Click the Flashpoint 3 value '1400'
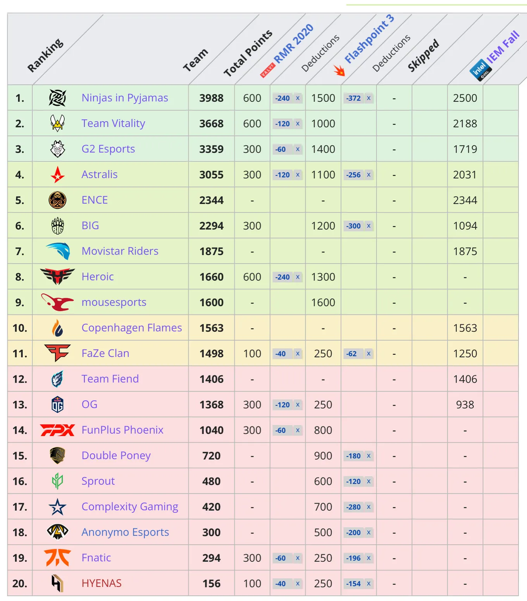This screenshot has width=527, height=601. 323,149
